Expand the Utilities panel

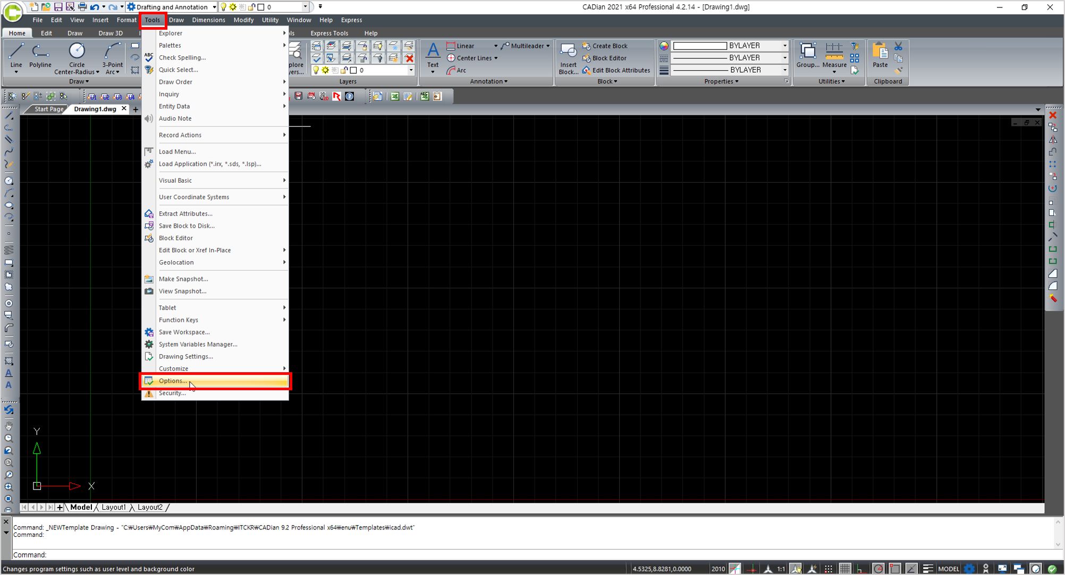pyautogui.click(x=831, y=81)
